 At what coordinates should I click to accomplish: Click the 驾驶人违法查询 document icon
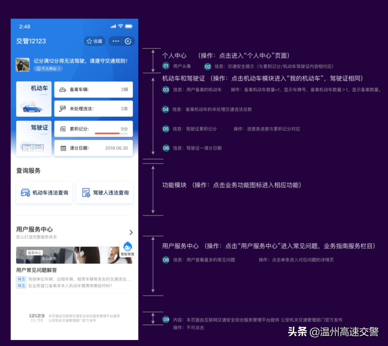click(86, 192)
